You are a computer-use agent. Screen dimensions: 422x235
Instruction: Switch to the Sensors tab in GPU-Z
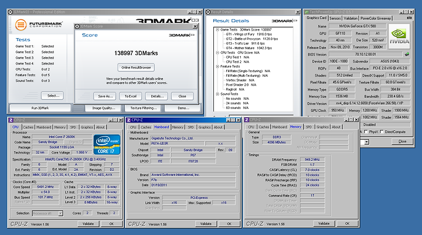click(x=335, y=18)
